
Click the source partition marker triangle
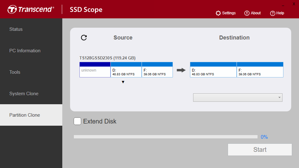click(x=123, y=82)
